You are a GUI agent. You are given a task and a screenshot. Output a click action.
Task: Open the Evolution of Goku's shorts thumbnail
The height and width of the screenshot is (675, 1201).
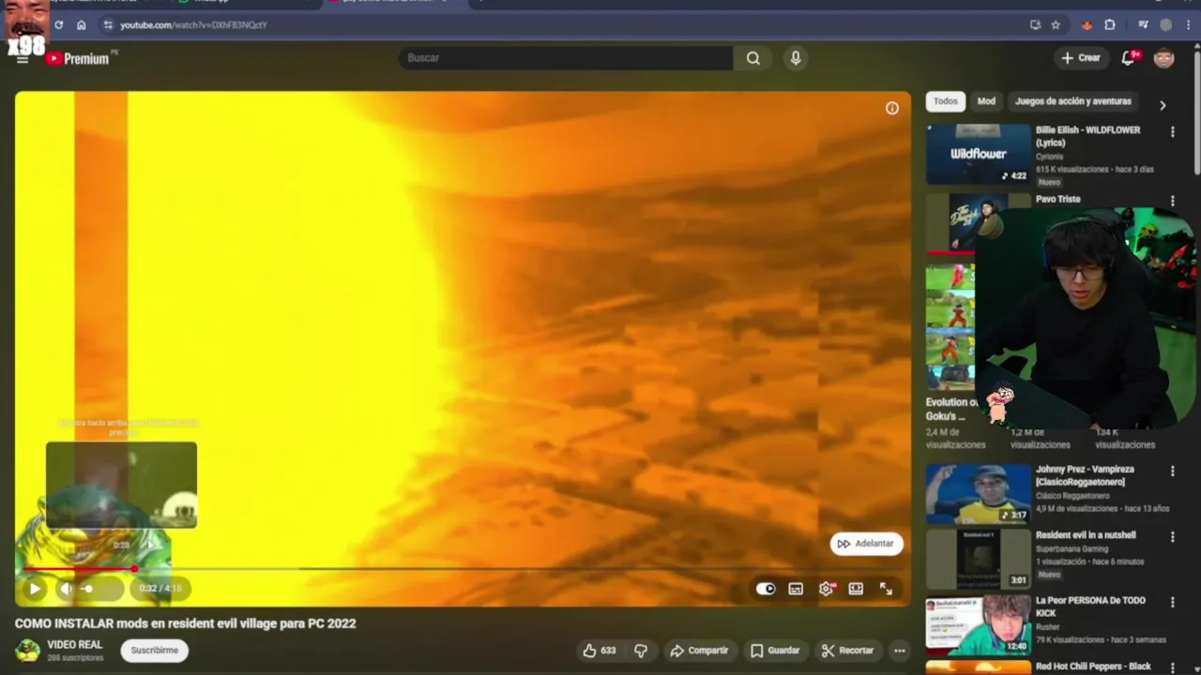coord(950,328)
